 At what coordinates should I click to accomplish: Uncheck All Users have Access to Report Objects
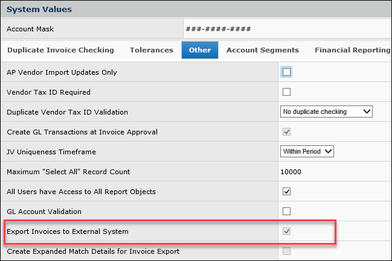pyautogui.click(x=287, y=192)
